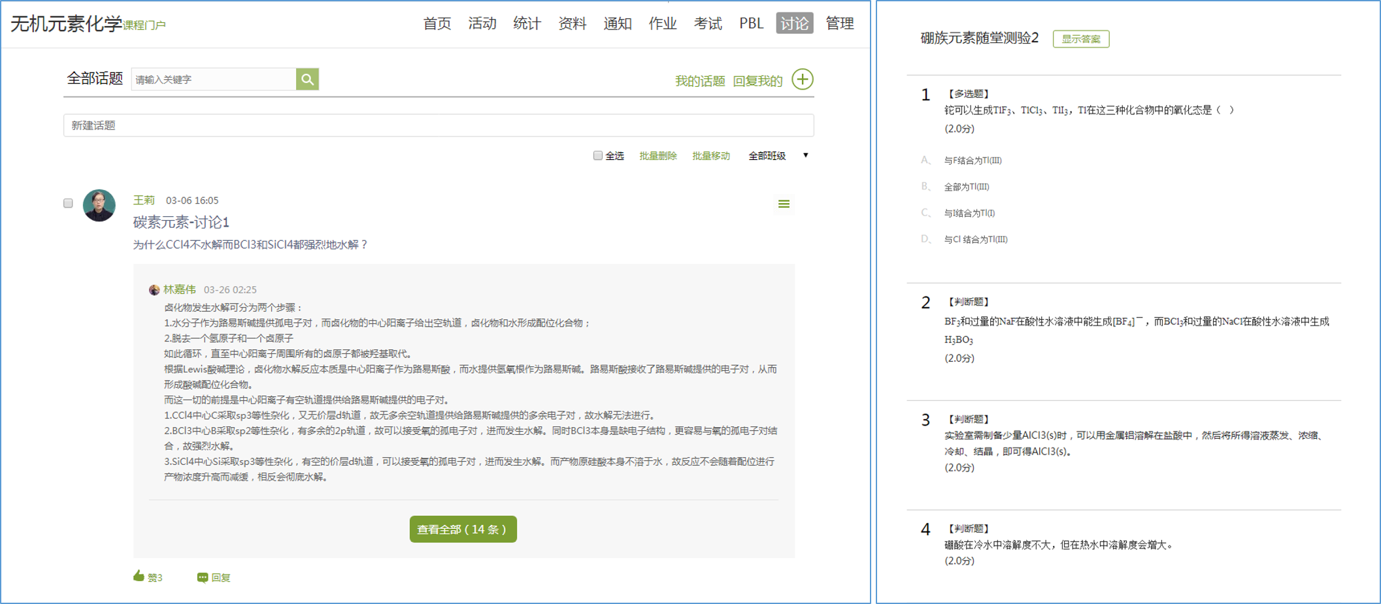
Task: Open the hamburger menu on 王莉's post
Action: click(x=784, y=204)
